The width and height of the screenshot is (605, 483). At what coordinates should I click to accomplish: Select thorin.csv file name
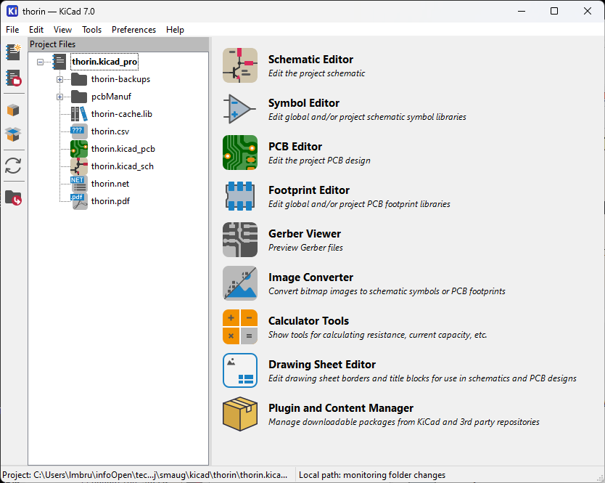tap(110, 131)
